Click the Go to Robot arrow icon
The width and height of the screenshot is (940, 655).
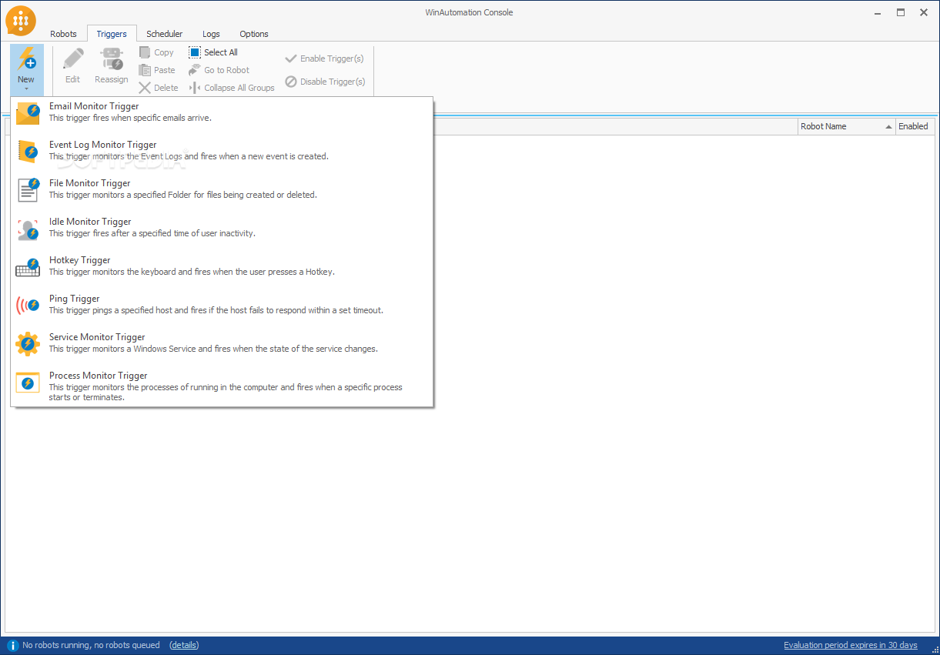click(195, 70)
